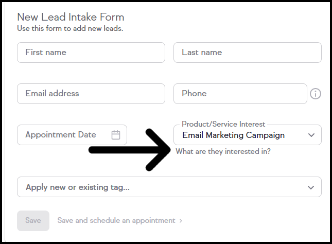Click the Product/Service Interest label
The width and height of the screenshot is (332, 244).
(x=223, y=124)
